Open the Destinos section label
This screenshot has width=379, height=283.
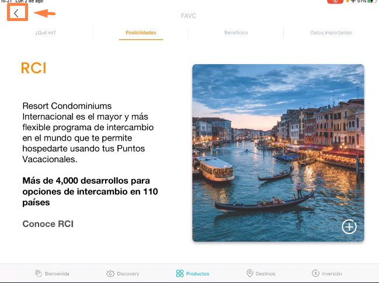click(x=265, y=274)
